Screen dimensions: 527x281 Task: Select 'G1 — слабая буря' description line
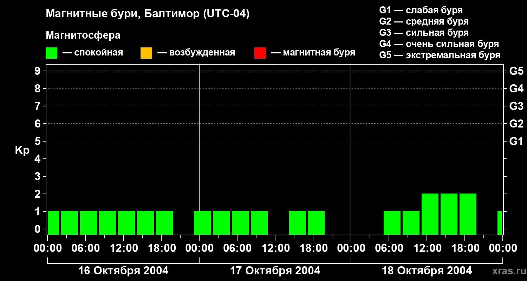pos(421,10)
